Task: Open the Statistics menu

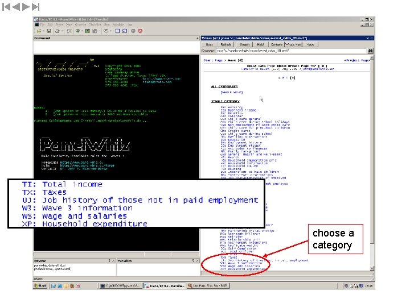Action: [x=95, y=24]
